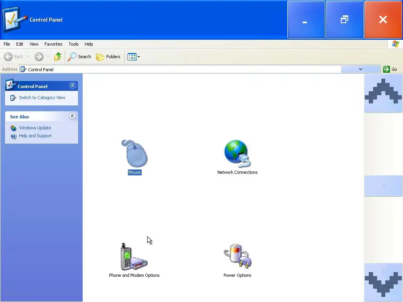Image resolution: width=403 pixels, height=302 pixels.
Task: Select the Power Options label text
Action: click(237, 275)
